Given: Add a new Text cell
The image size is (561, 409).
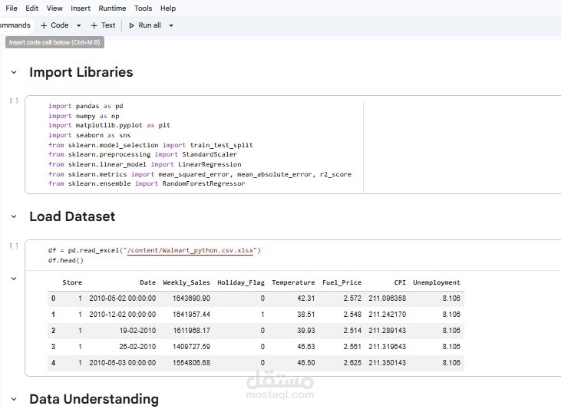Looking at the screenshot, I should 103,25.
